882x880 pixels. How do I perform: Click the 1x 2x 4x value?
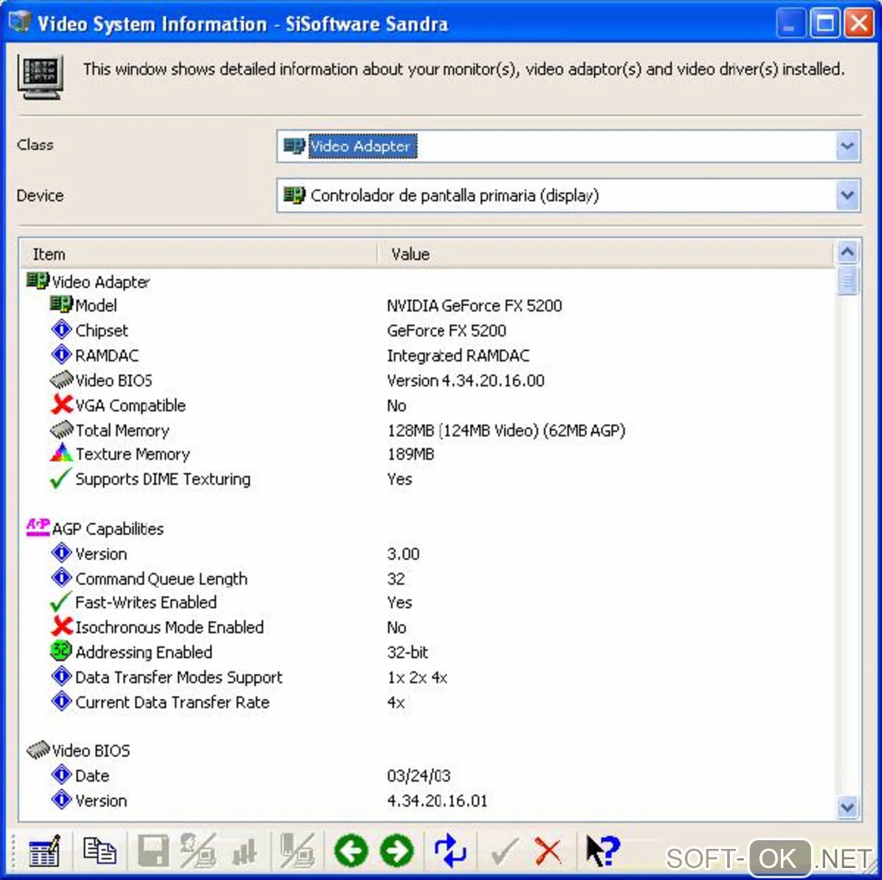tap(417, 677)
